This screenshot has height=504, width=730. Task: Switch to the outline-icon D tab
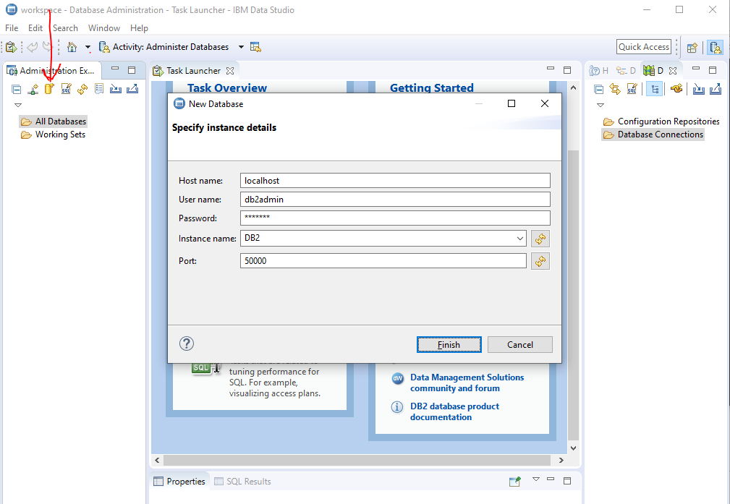pos(626,71)
